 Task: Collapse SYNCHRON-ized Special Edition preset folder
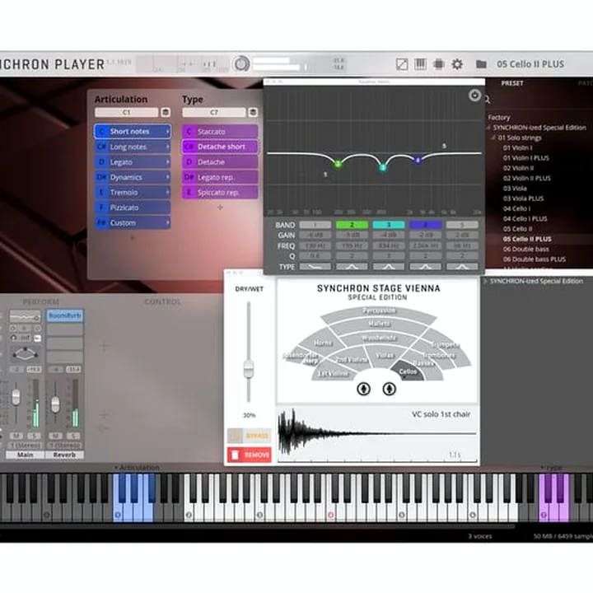488,128
